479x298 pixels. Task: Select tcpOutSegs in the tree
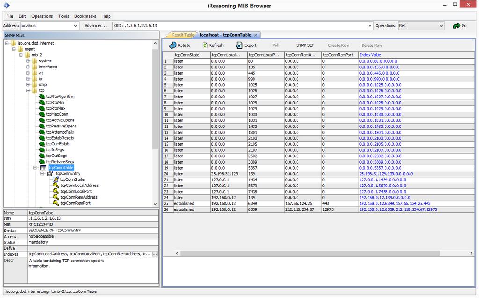[x=56, y=156]
